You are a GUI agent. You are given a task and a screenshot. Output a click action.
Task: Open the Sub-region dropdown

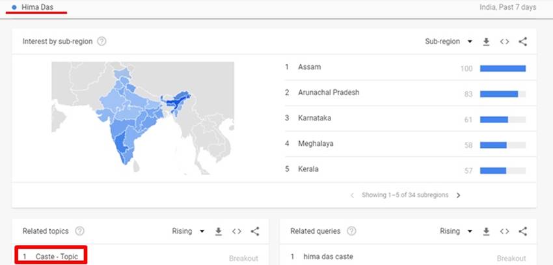(x=448, y=42)
